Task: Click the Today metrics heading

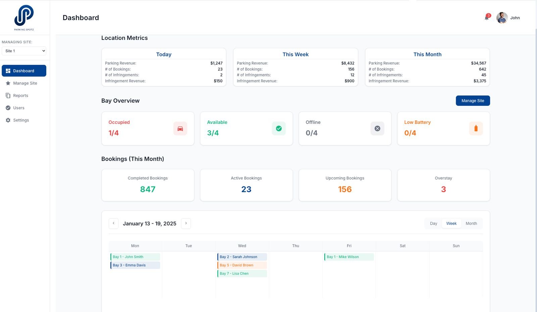Action: coord(164,55)
